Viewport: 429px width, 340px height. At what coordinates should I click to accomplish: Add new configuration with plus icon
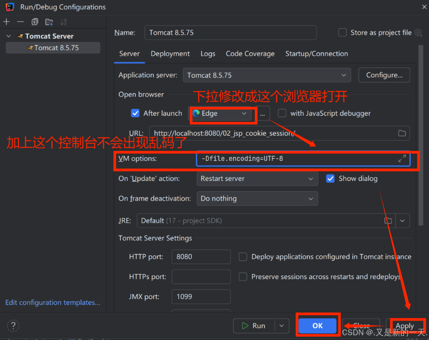click(x=6, y=22)
